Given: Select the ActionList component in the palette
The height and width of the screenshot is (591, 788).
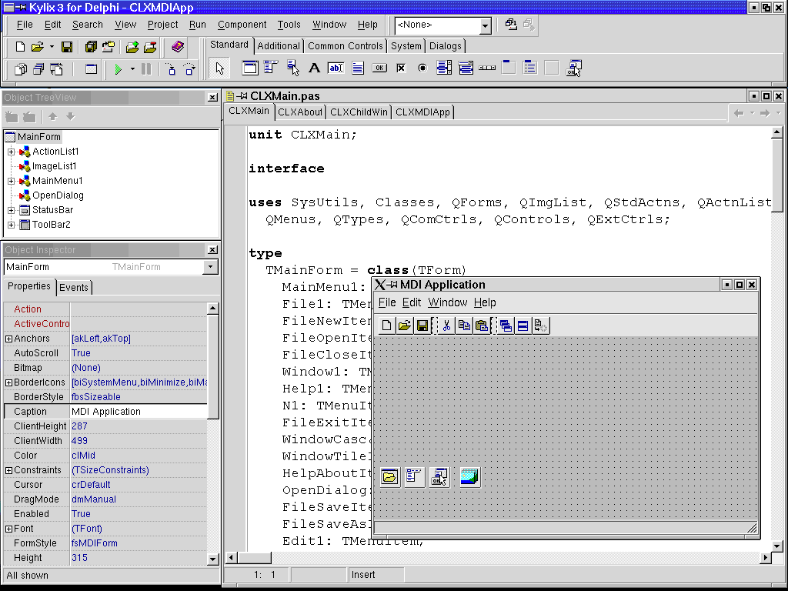Looking at the screenshot, I should (x=574, y=68).
